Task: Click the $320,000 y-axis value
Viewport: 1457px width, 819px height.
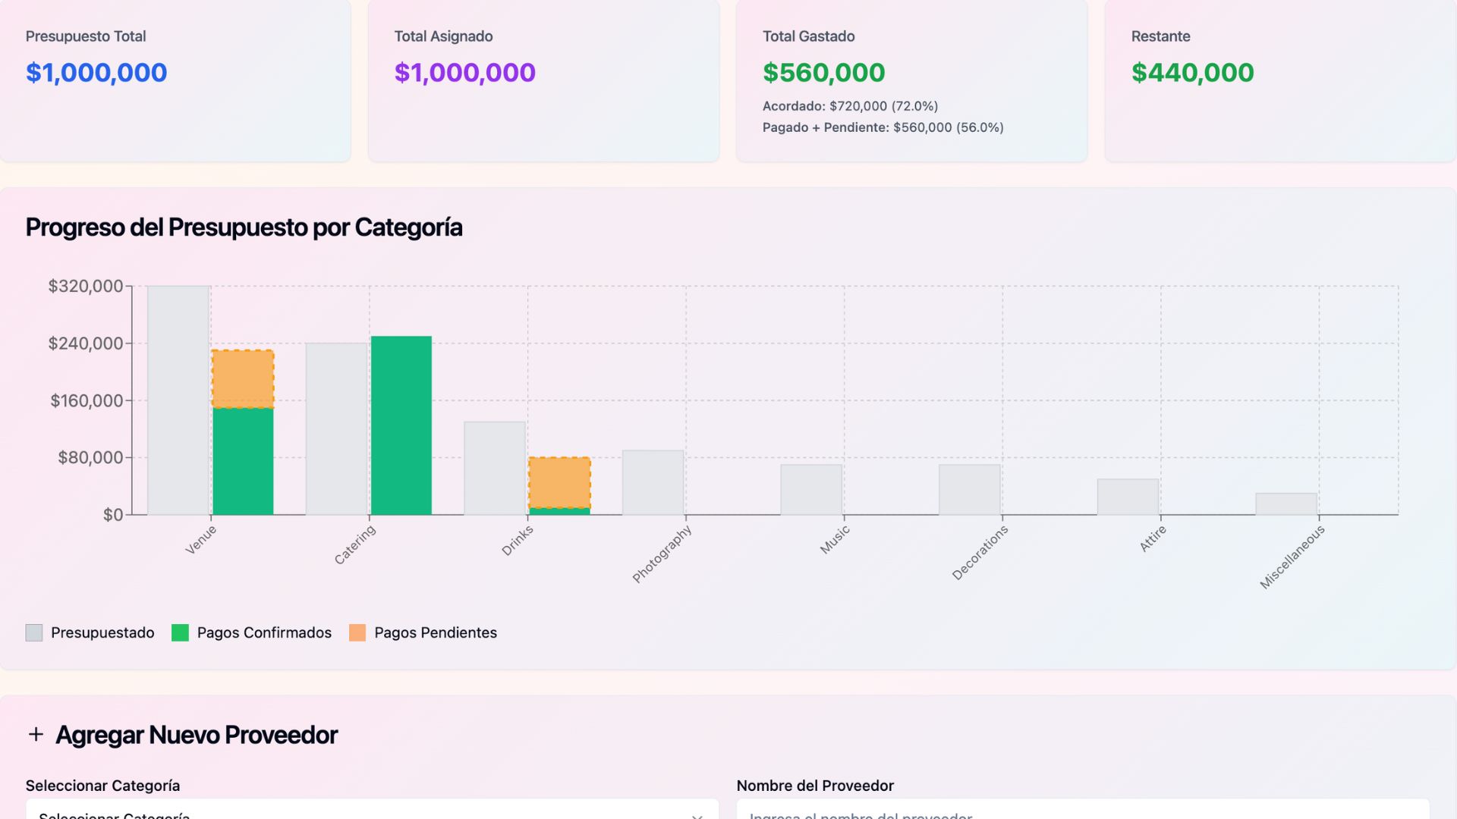Action: [x=86, y=286]
